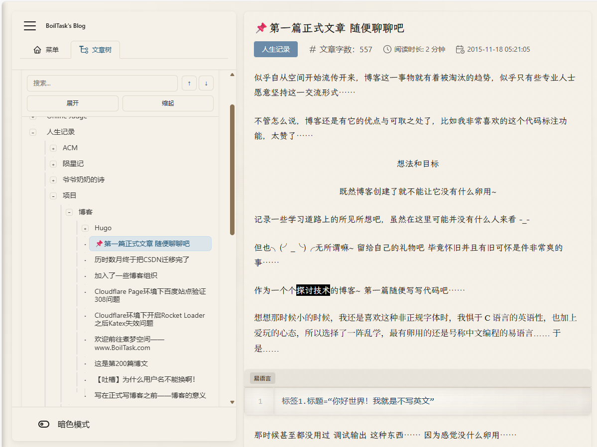Switch to the 文章树 tab
The width and height of the screenshot is (597, 447).
click(x=95, y=49)
